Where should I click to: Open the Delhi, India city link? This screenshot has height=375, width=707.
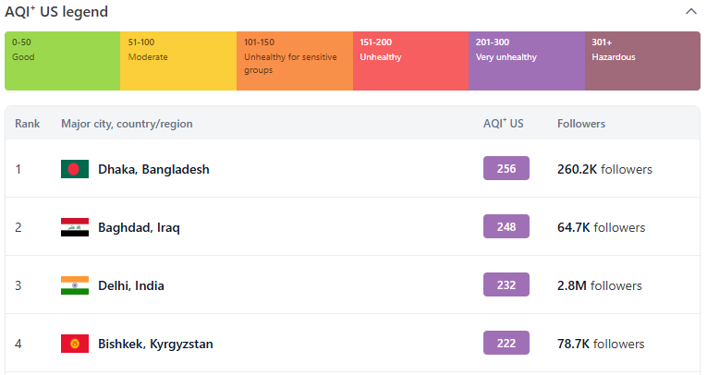[x=130, y=285]
